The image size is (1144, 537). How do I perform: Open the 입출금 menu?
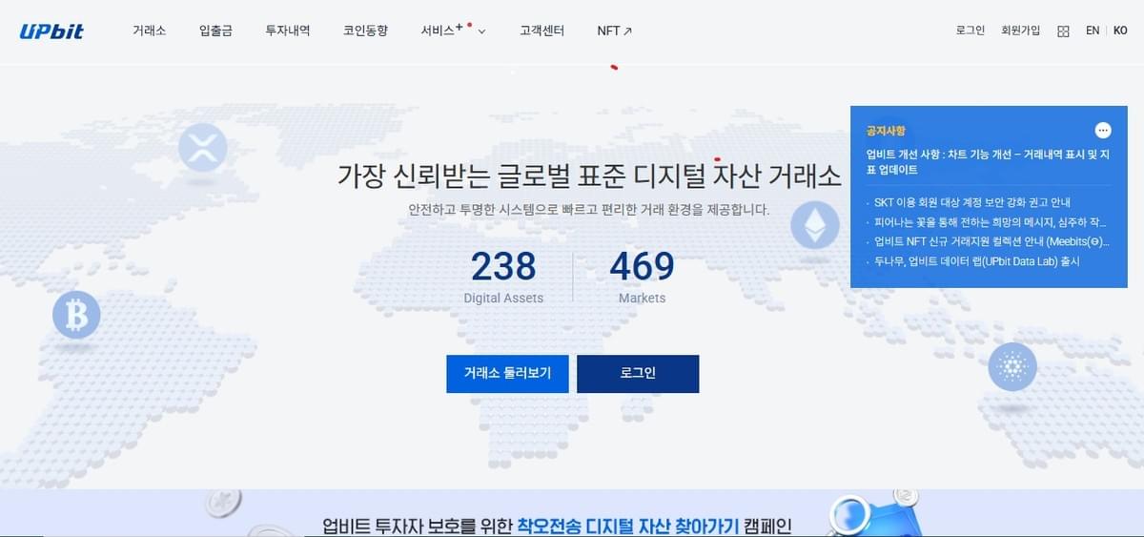click(x=215, y=31)
